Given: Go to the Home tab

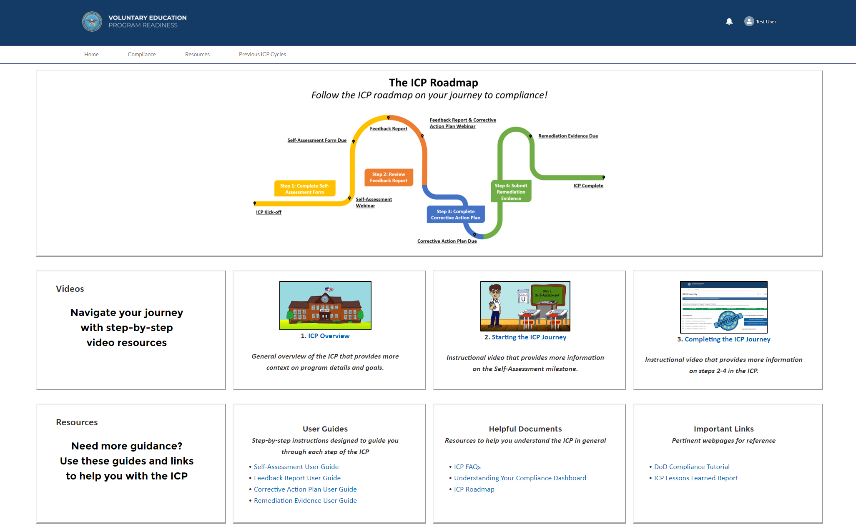Looking at the screenshot, I should click(x=91, y=54).
